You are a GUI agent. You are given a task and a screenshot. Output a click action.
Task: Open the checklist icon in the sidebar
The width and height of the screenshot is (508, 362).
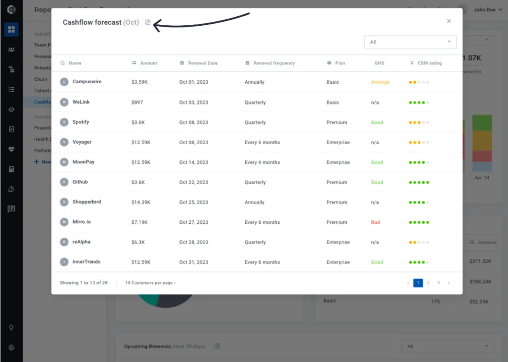[x=11, y=90]
